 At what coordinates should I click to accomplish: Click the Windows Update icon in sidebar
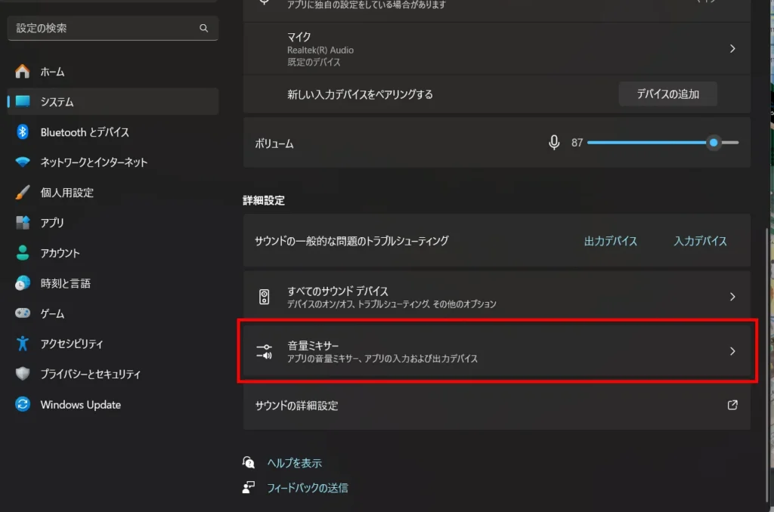[23, 405]
